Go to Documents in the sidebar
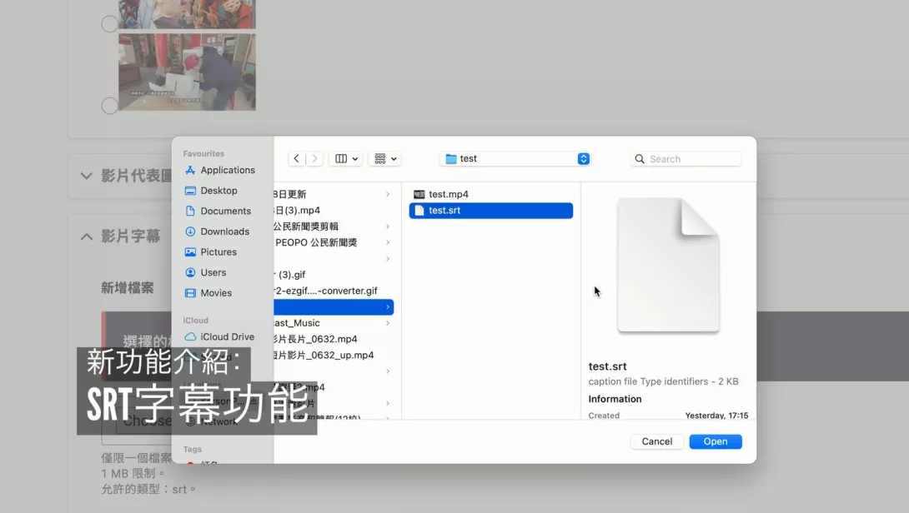The width and height of the screenshot is (909, 513). [218, 212]
